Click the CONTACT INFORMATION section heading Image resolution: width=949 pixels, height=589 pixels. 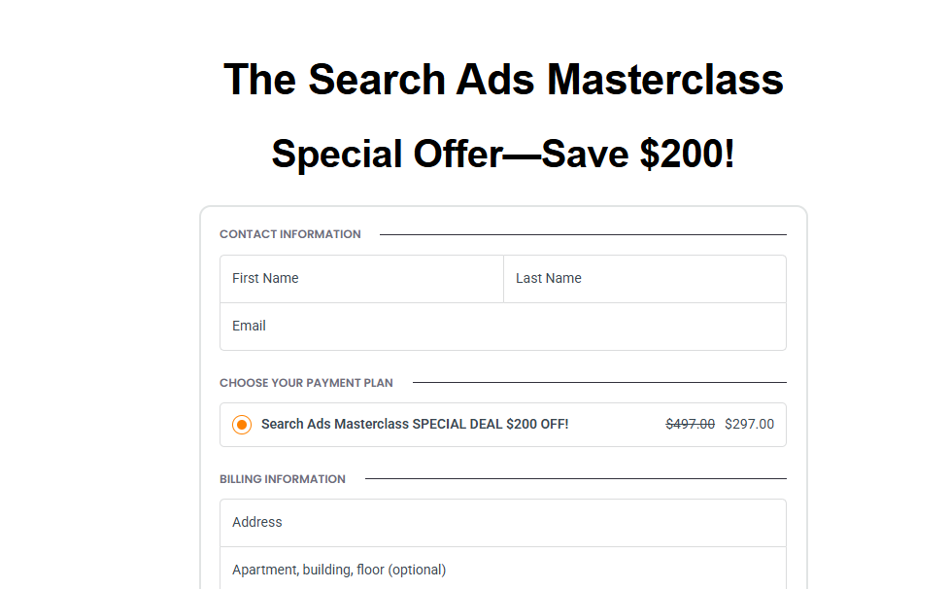(289, 234)
